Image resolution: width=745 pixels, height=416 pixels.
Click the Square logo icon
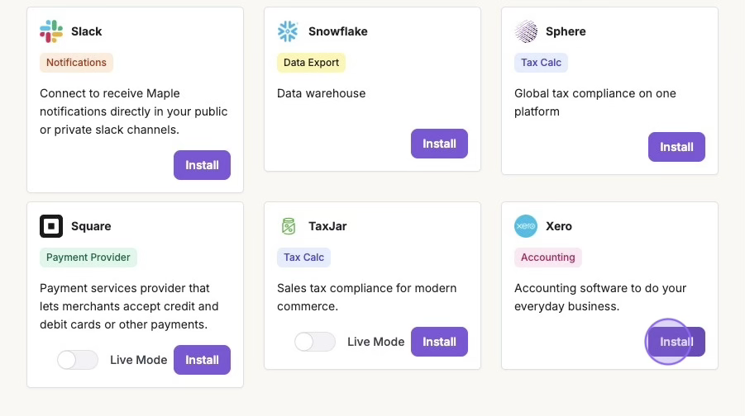(51, 226)
